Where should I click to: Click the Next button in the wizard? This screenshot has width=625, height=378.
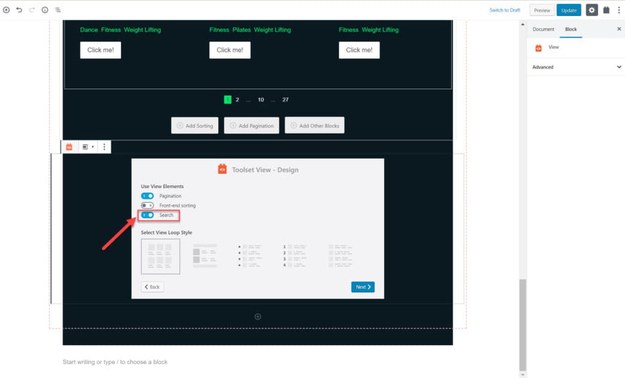[x=363, y=287]
